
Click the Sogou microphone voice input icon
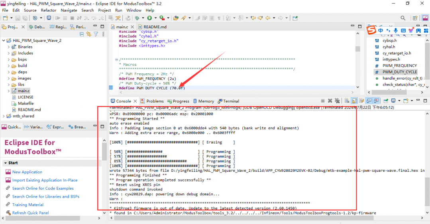(396, 30)
